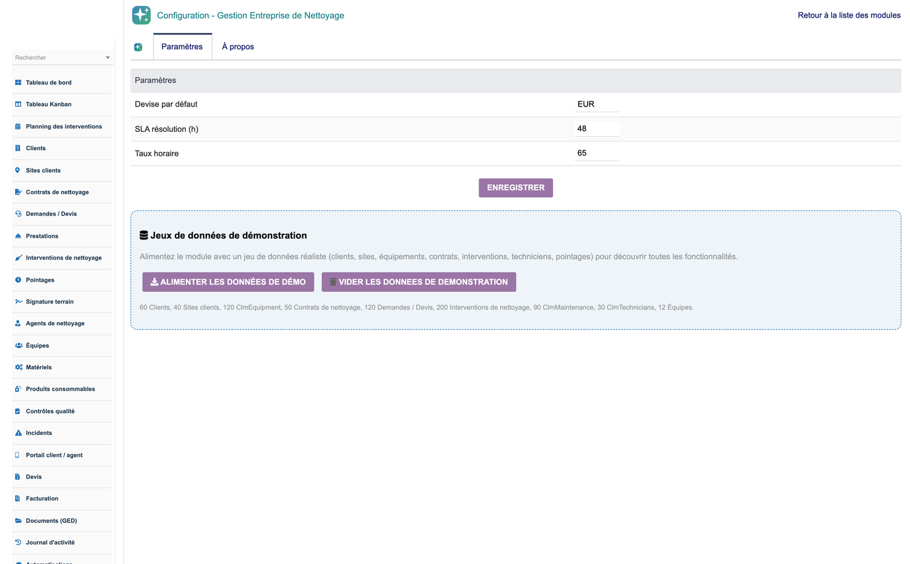This screenshot has width=910, height=564.
Task: Click the Clients building icon
Action: click(18, 148)
